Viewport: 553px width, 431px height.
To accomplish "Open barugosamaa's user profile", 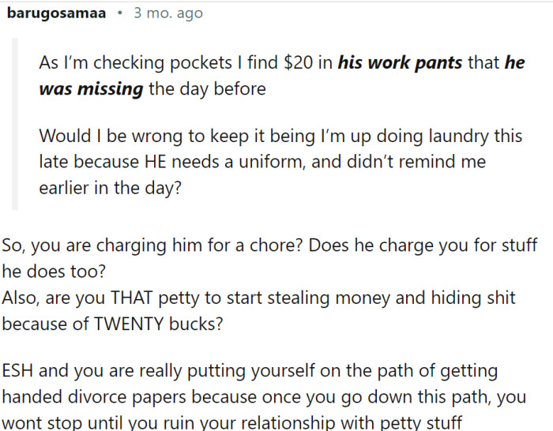I will (x=56, y=13).
